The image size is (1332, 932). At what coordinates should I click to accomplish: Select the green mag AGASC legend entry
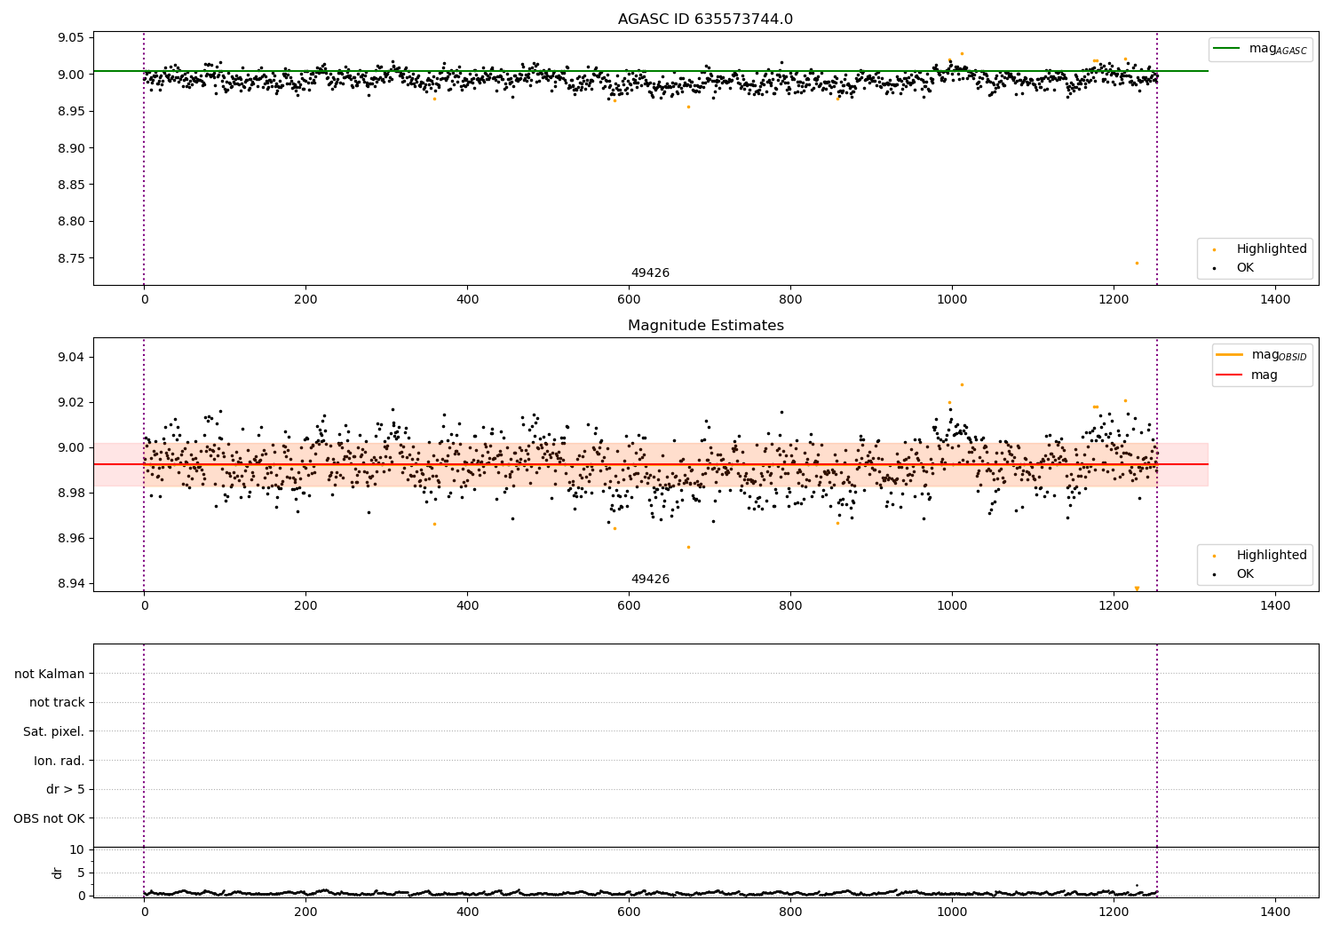tap(1260, 49)
